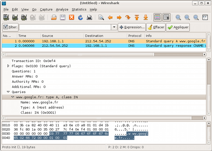Image resolution: width=212 pixels, height=151 pixels.
Task: Open the filter history dropdown arrow
Action: (x=114, y=27)
